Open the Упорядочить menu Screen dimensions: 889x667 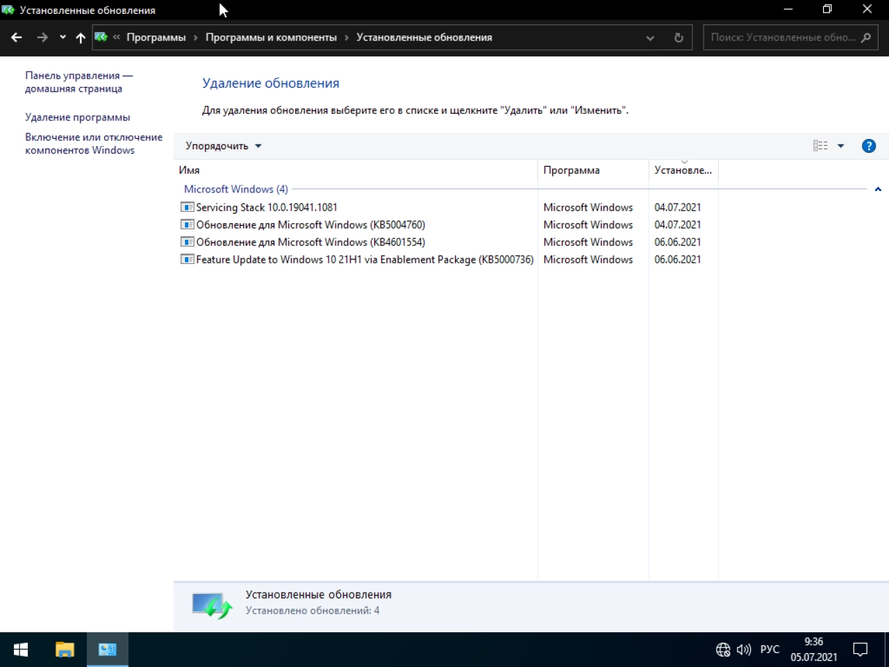224,146
